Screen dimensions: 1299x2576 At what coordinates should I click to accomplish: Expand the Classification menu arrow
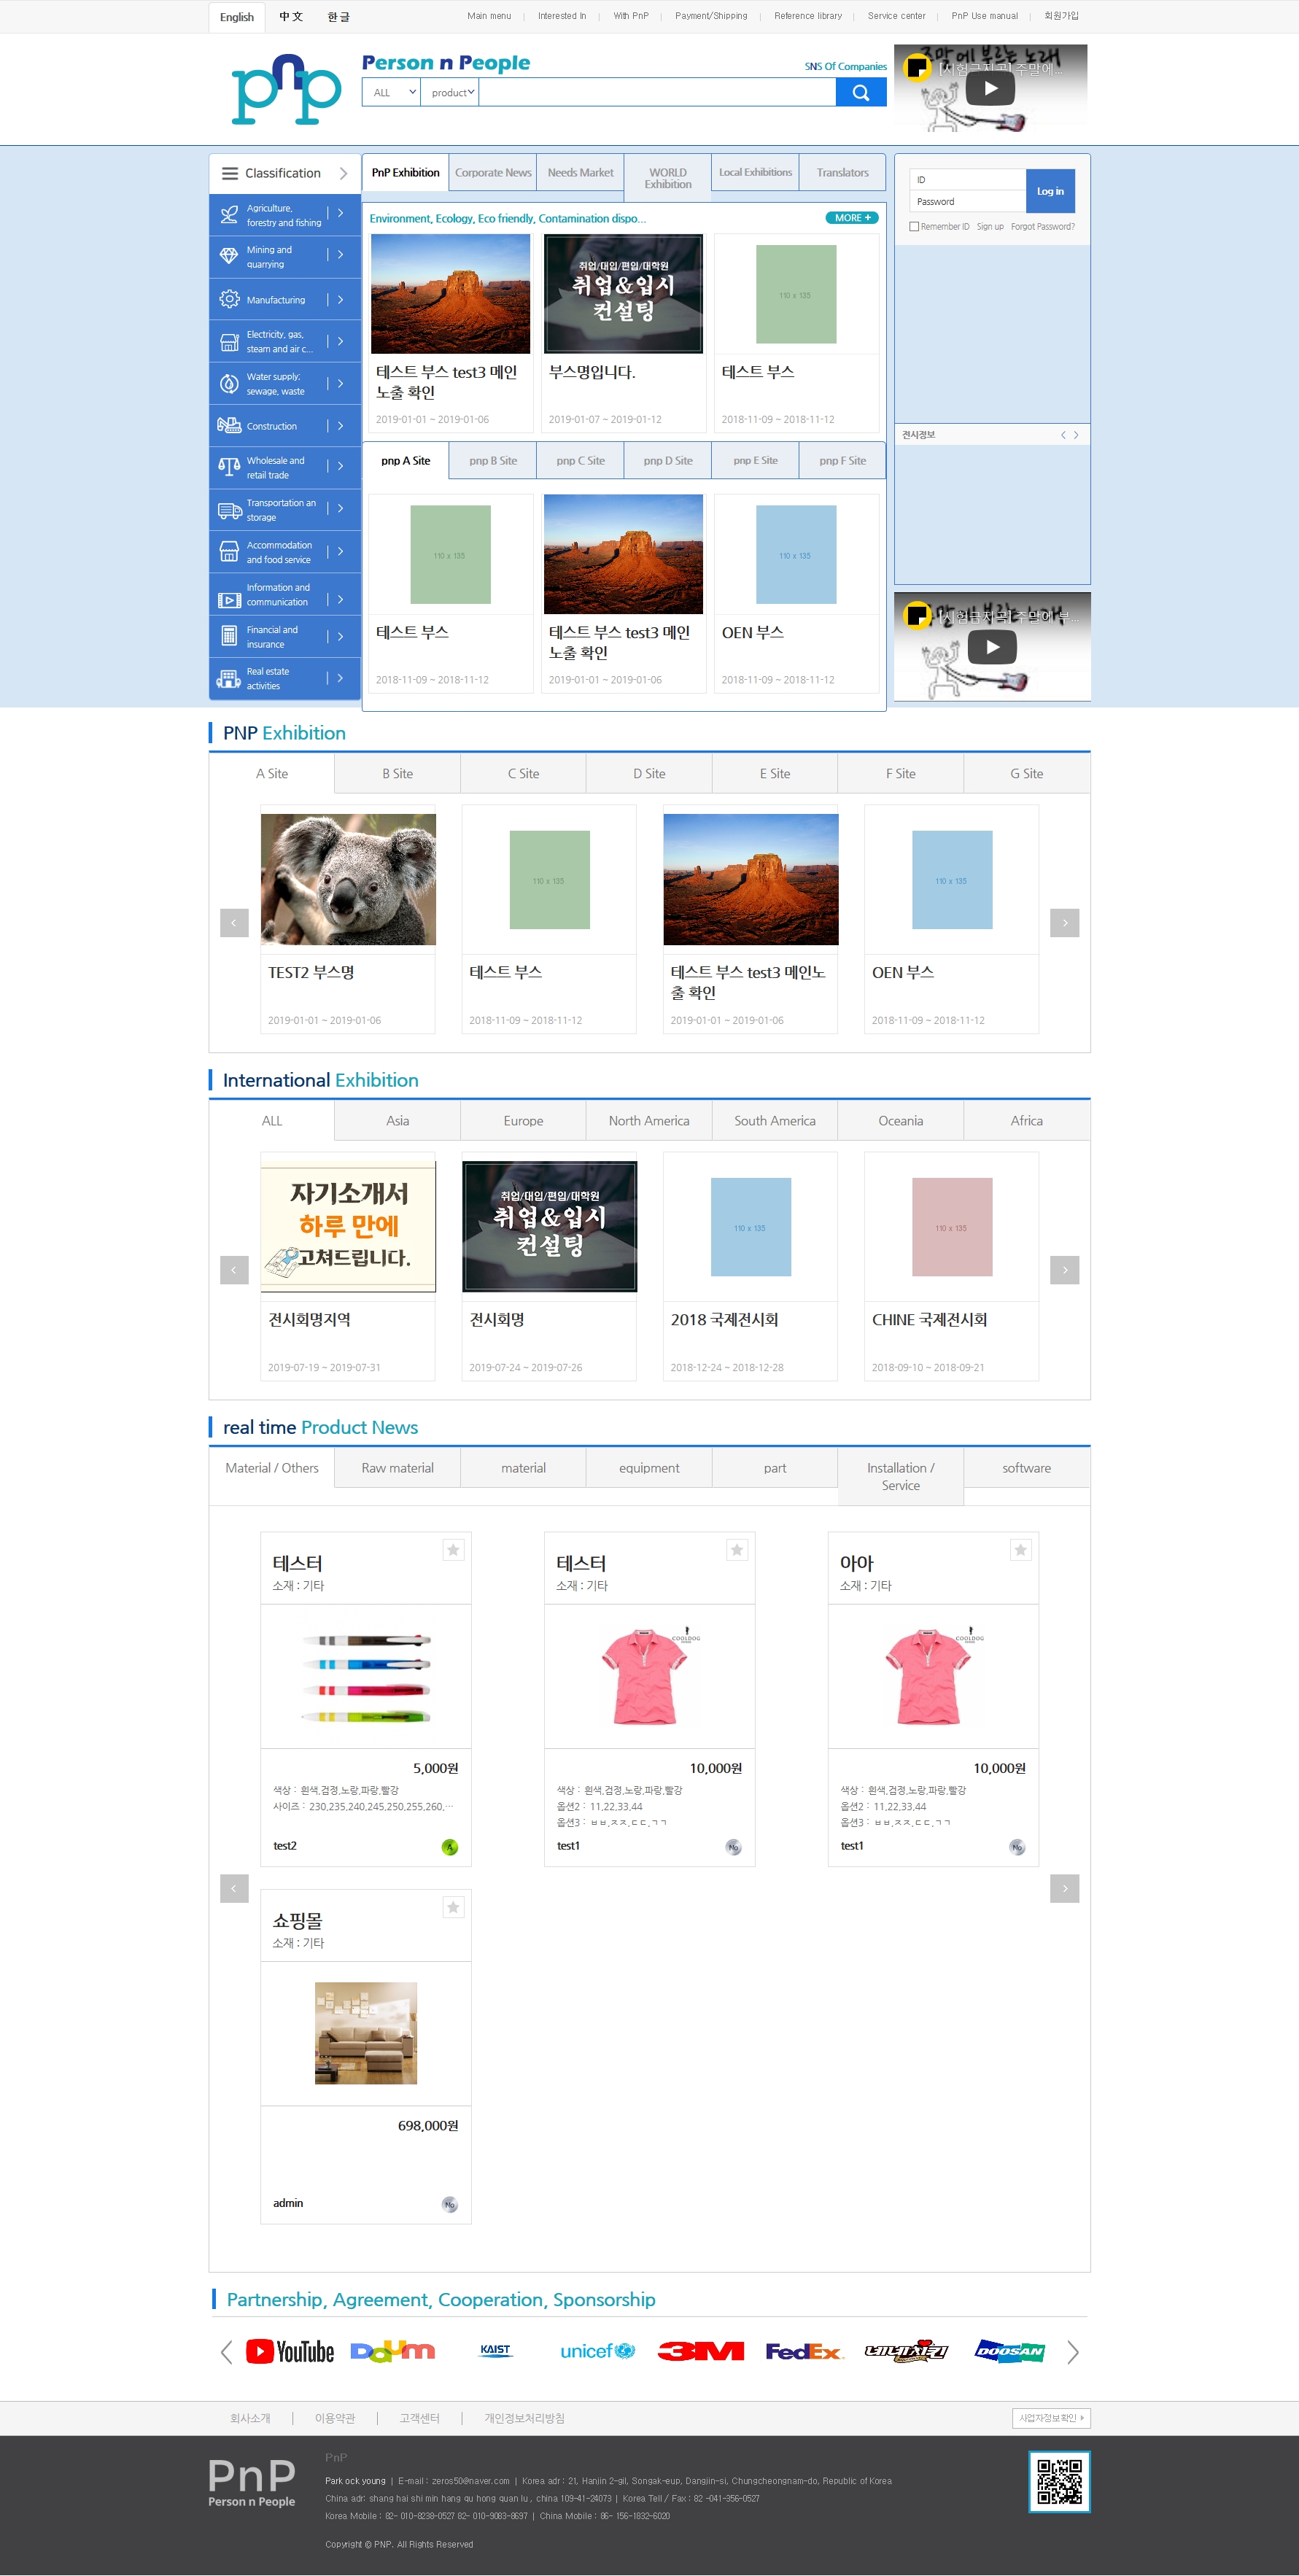[343, 173]
